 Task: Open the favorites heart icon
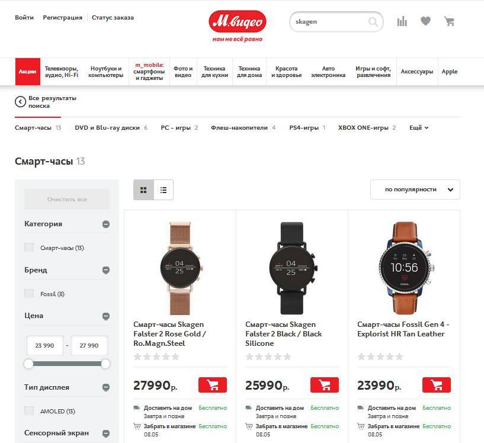[426, 21]
